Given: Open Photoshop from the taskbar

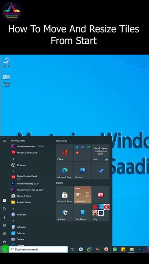Looking at the screenshot, I should click(140, 249).
